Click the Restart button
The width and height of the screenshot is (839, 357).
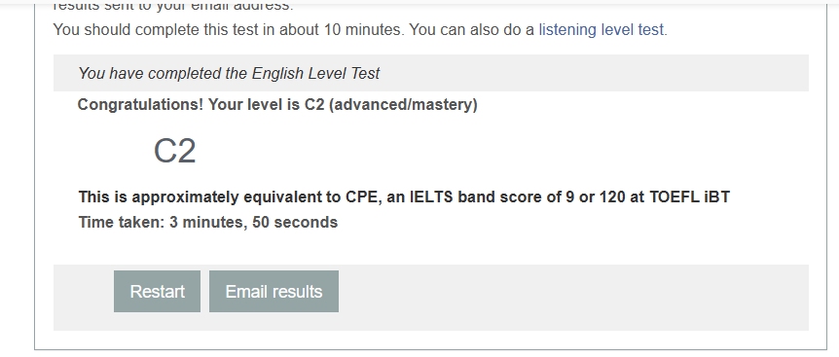click(157, 291)
